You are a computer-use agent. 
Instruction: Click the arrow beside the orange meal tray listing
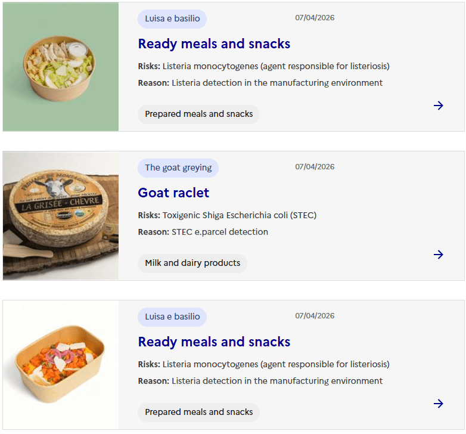click(x=439, y=404)
